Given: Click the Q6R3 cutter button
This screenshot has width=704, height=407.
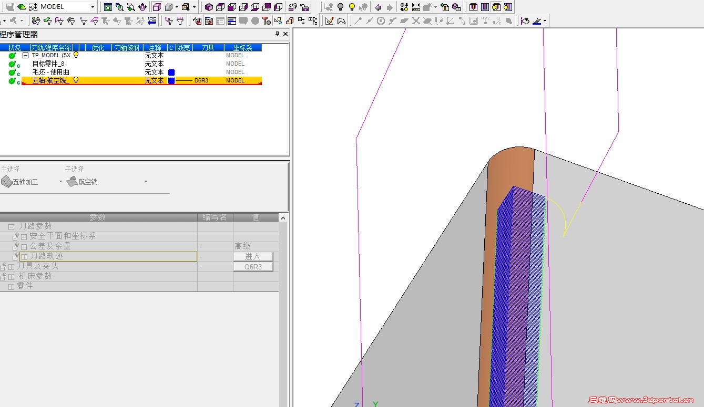Looking at the screenshot, I should [x=253, y=267].
